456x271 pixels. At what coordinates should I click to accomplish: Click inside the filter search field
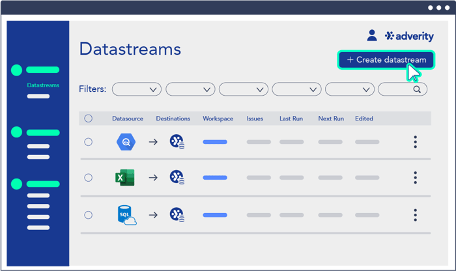point(403,89)
